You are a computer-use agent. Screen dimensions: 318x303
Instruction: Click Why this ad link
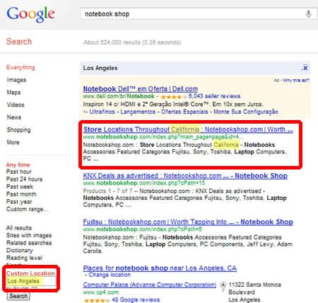[296, 81]
